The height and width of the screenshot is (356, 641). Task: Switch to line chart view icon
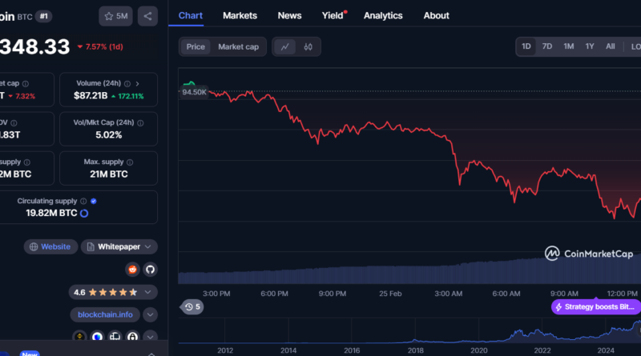[285, 47]
